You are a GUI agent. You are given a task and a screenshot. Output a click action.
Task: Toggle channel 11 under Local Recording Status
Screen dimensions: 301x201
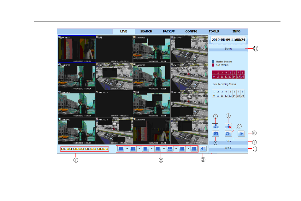(x=222, y=96)
